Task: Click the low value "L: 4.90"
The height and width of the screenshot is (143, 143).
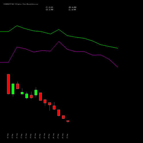Action: pos(72,10)
